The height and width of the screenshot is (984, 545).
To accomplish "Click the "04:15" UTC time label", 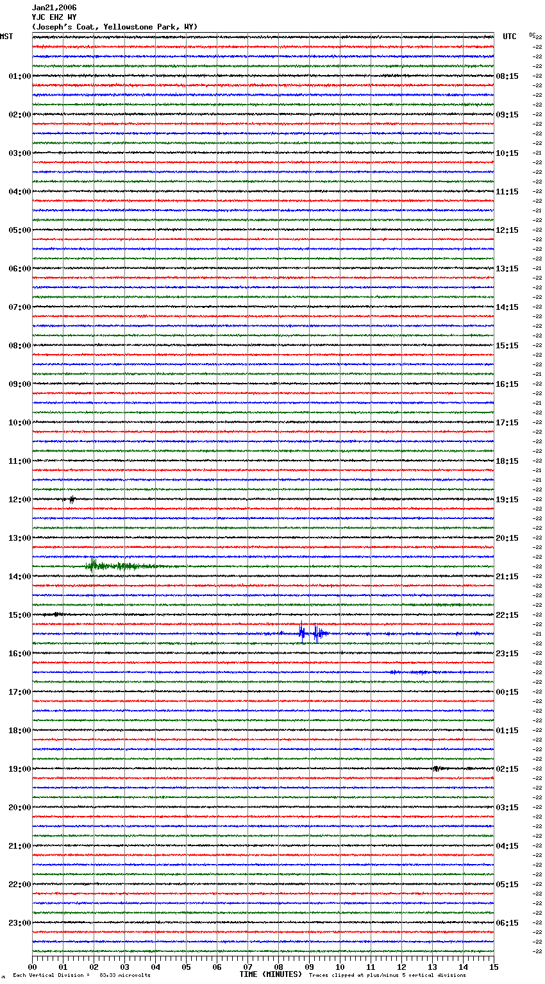I will (x=507, y=846).
